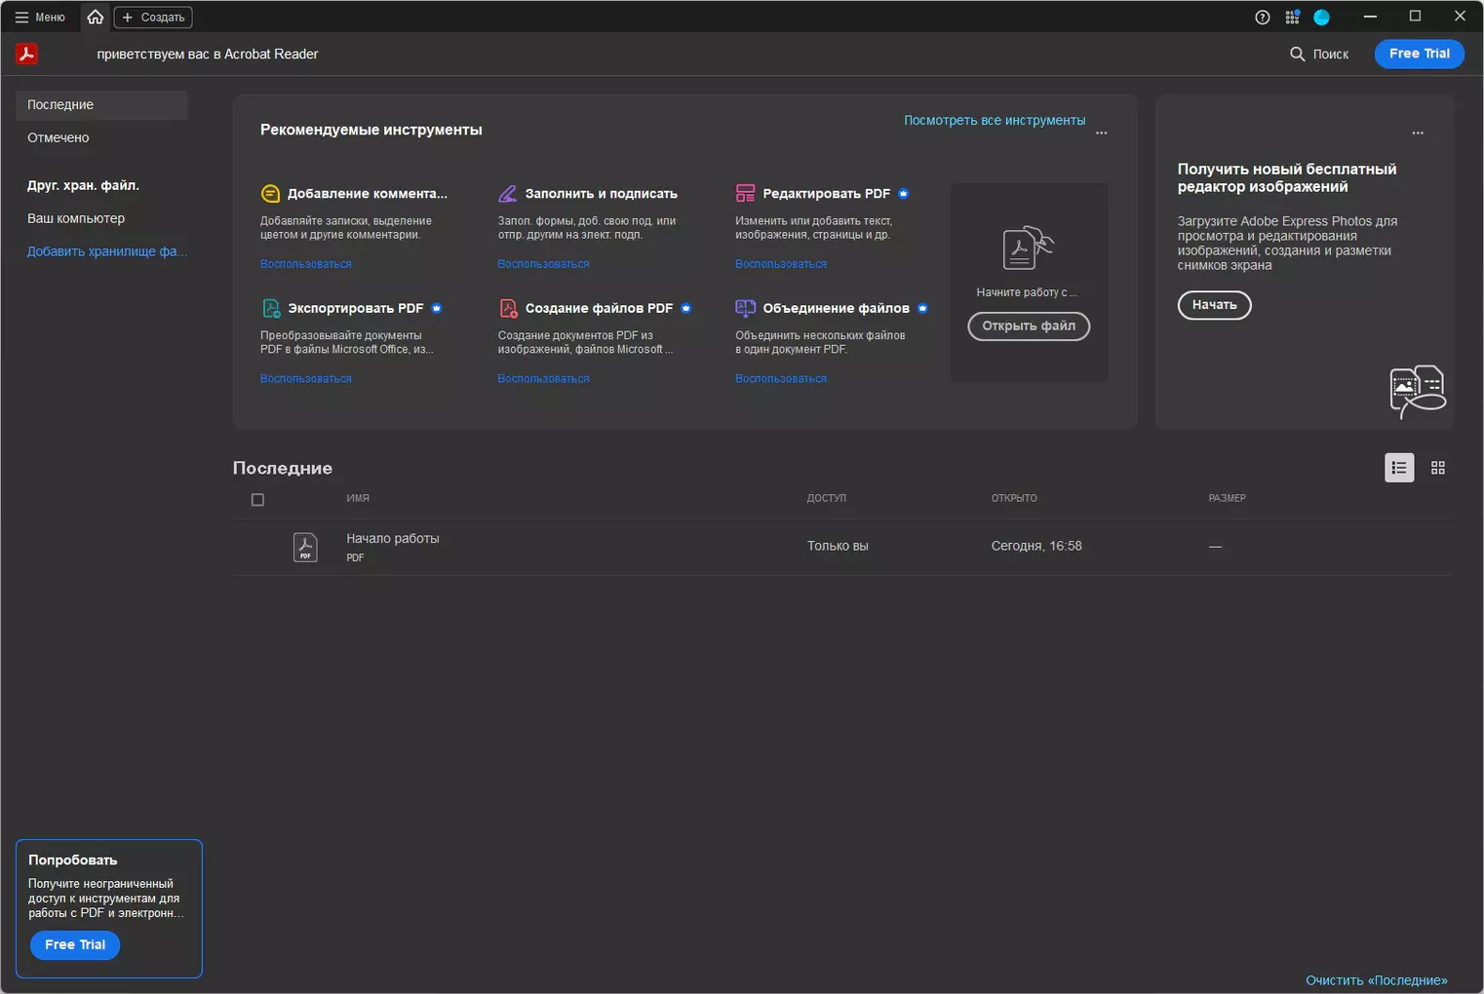Click Очистить «Последние» link
The width and height of the screenshot is (1484, 994).
pyautogui.click(x=1376, y=980)
